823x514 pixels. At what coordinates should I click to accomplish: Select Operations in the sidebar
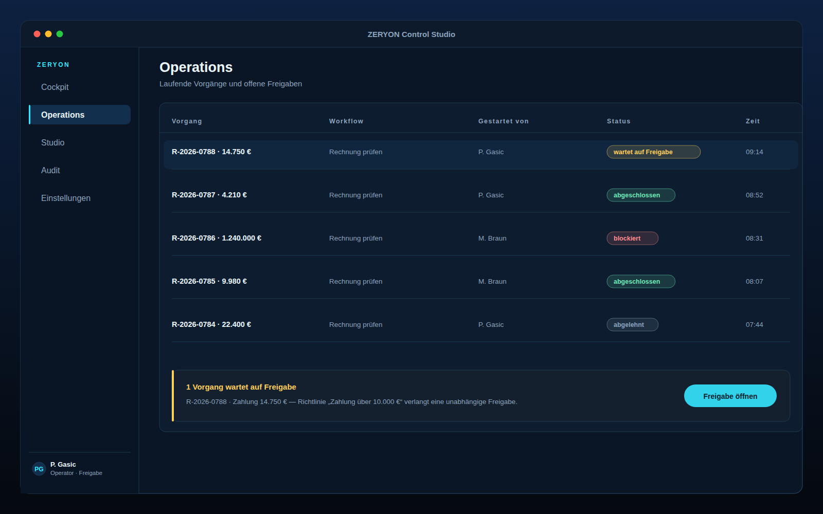tap(80, 115)
